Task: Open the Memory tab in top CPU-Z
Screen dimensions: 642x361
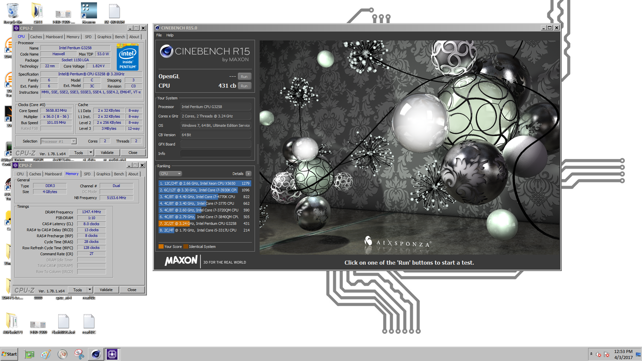Action: pos(73,37)
